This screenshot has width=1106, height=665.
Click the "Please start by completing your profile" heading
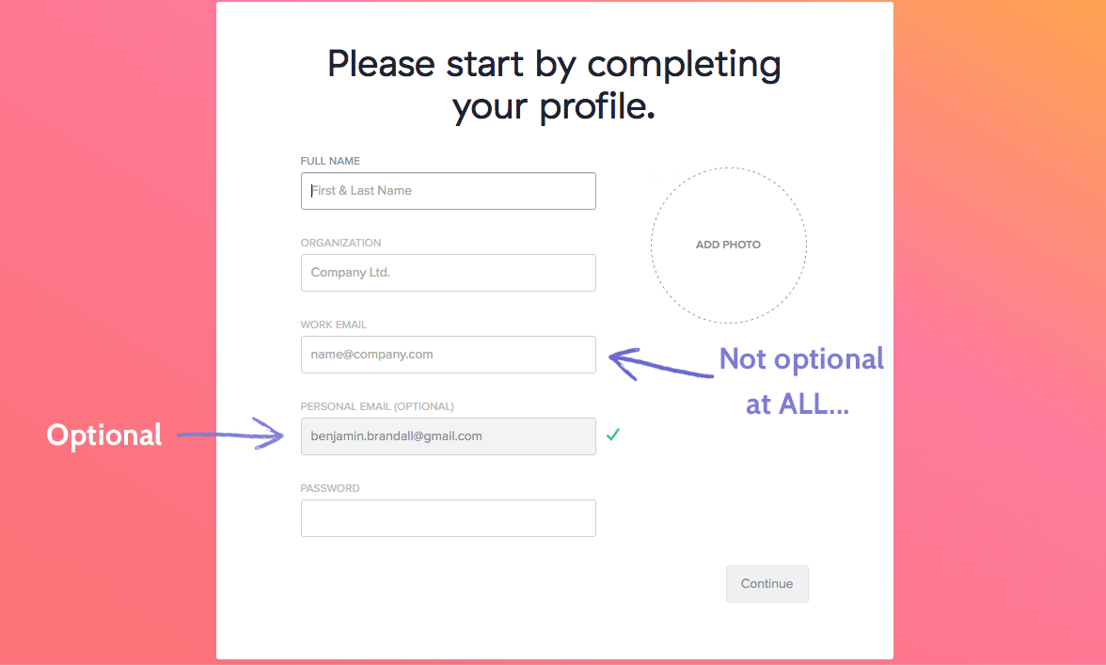[555, 86]
